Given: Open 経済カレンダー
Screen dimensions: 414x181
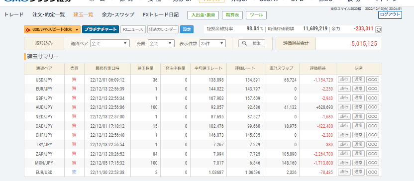Looking at the screenshot, I should tap(163, 29).
